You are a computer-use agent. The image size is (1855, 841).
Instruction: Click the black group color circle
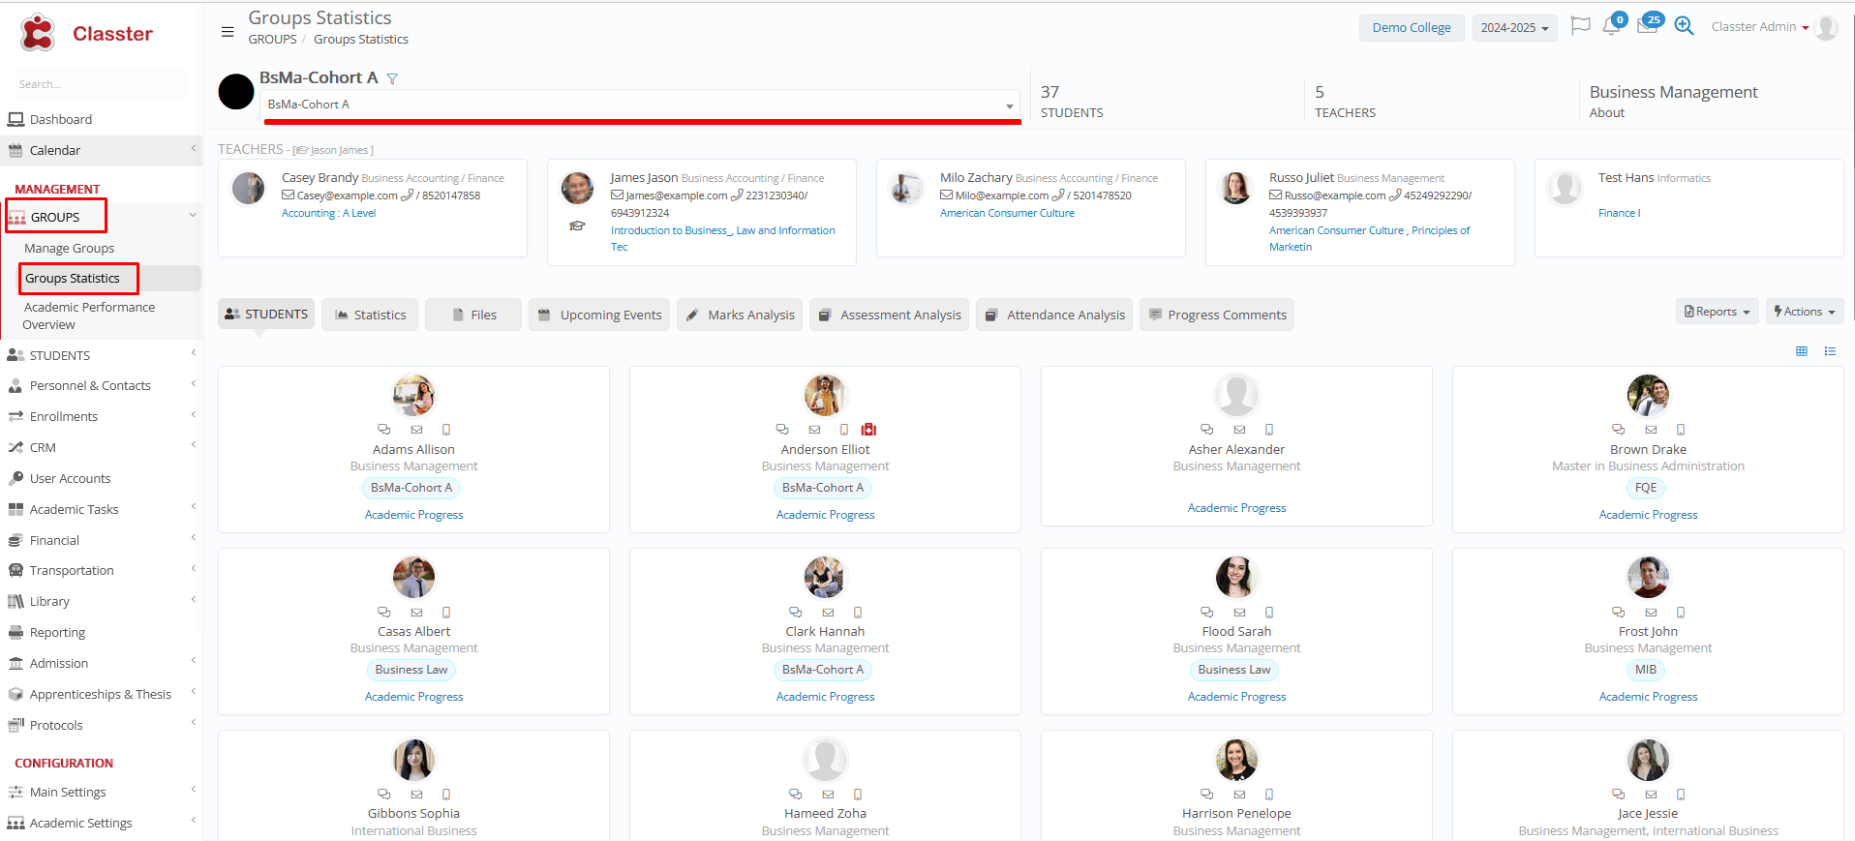tap(236, 92)
